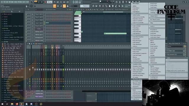Click the question mark help icon
Viewport: 189px width, 106px height.
click(126, 2)
